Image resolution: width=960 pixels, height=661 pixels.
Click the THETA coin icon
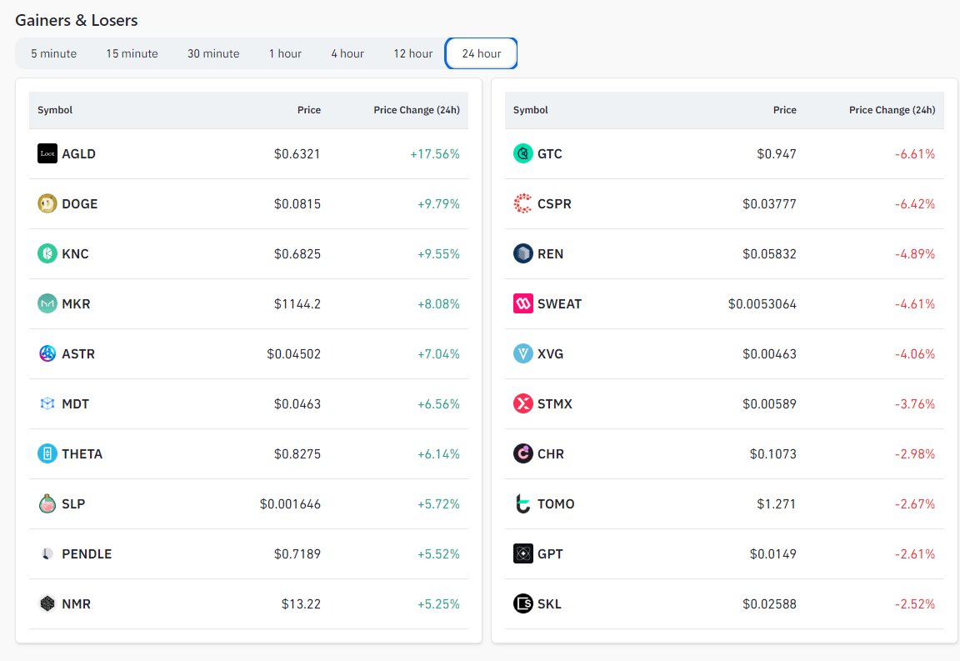pos(47,453)
